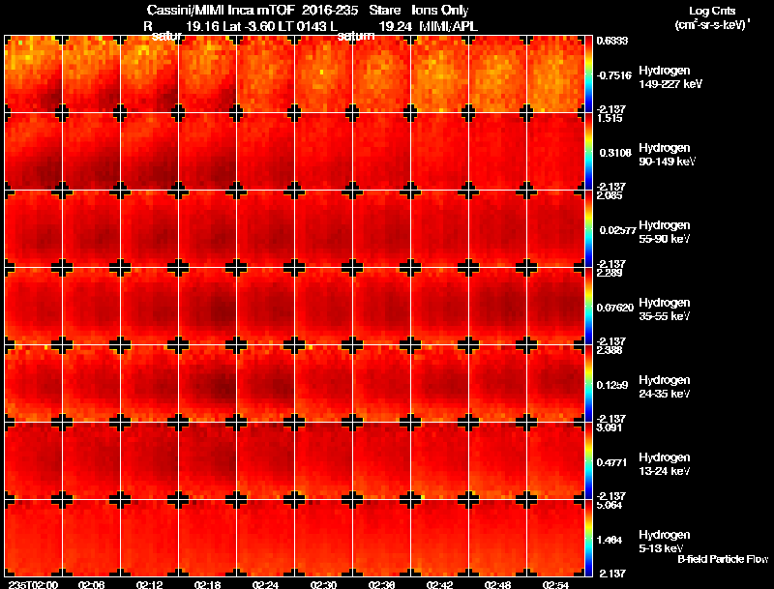Click the 02:54 time axis label
774x589 pixels.
click(x=555, y=584)
